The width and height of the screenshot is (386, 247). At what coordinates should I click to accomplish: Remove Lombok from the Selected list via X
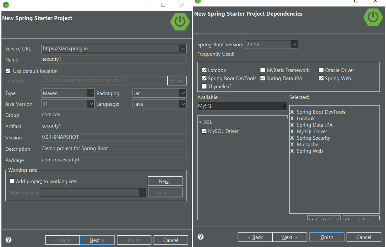[292, 118]
